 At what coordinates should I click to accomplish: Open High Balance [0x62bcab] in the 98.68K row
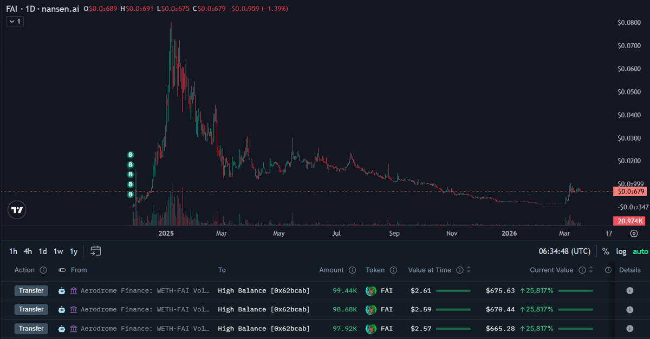point(264,309)
